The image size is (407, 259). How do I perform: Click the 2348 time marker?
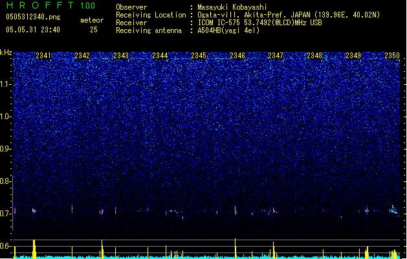click(x=314, y=56)
